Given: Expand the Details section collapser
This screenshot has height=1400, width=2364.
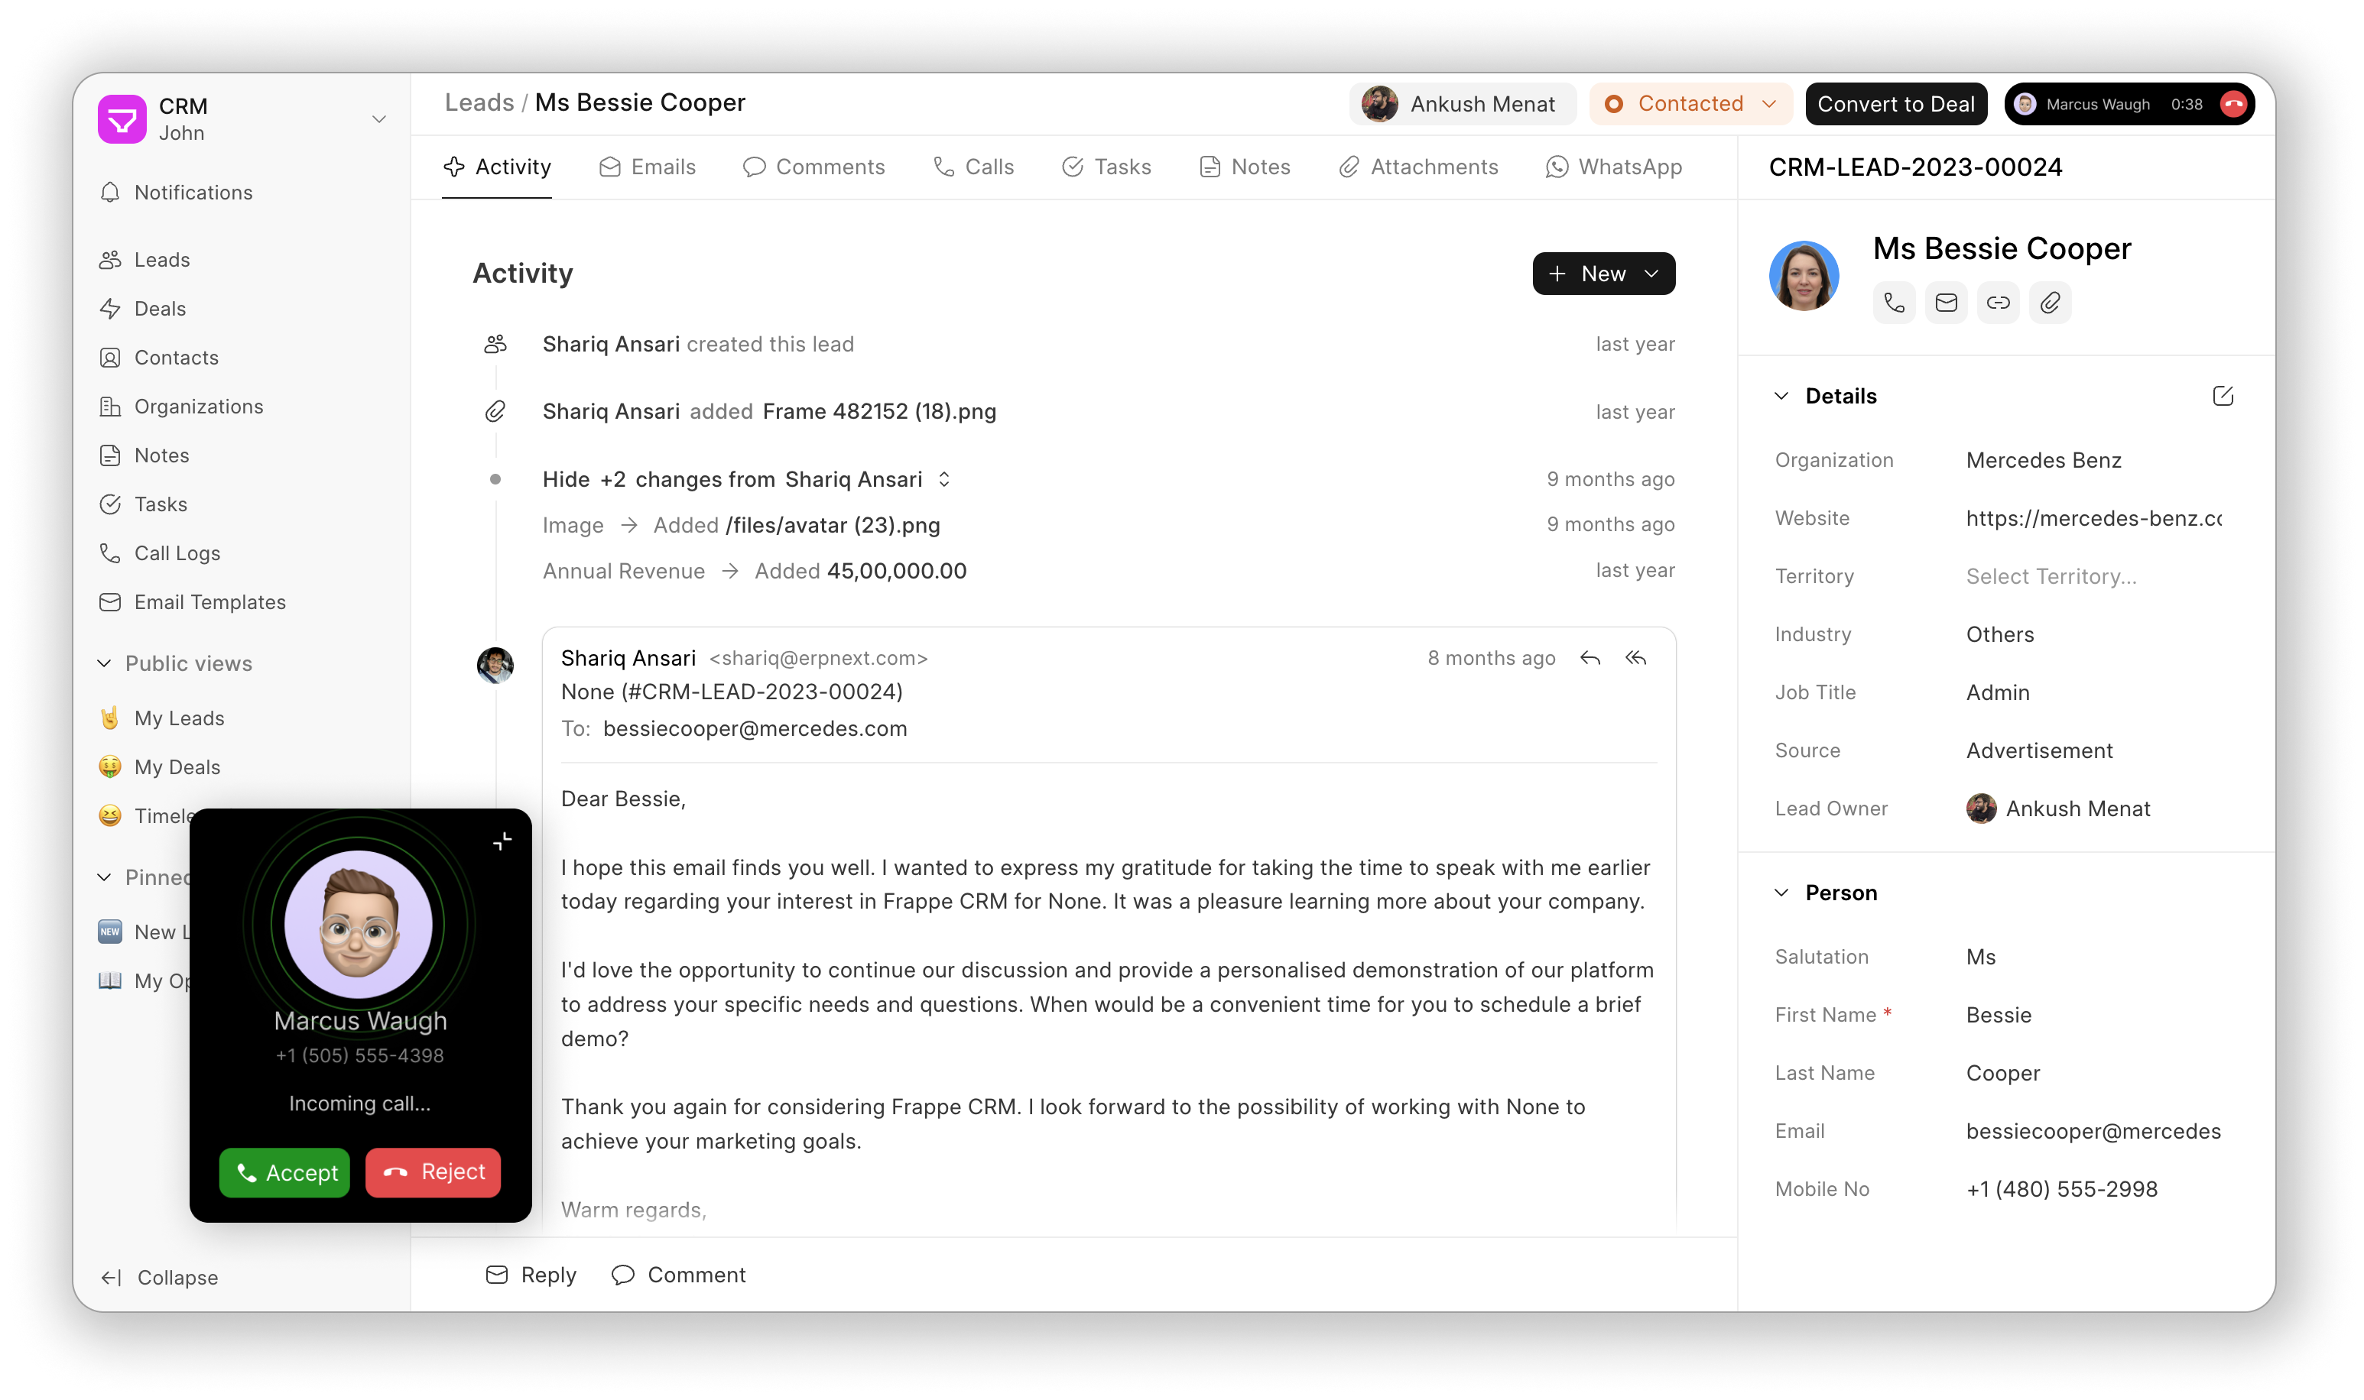Looking at the screenshot, I should pos(1781,395).
